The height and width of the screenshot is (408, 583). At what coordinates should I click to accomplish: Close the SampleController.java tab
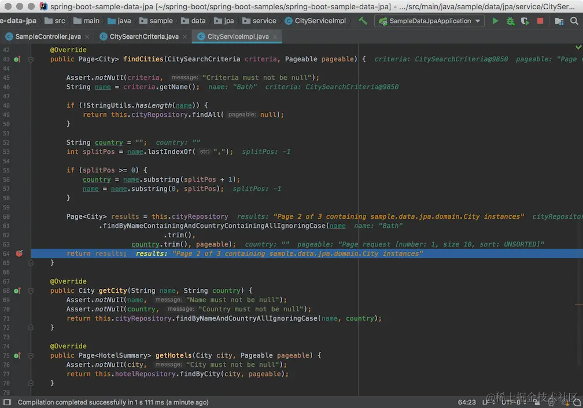click(x=87, y=36)
